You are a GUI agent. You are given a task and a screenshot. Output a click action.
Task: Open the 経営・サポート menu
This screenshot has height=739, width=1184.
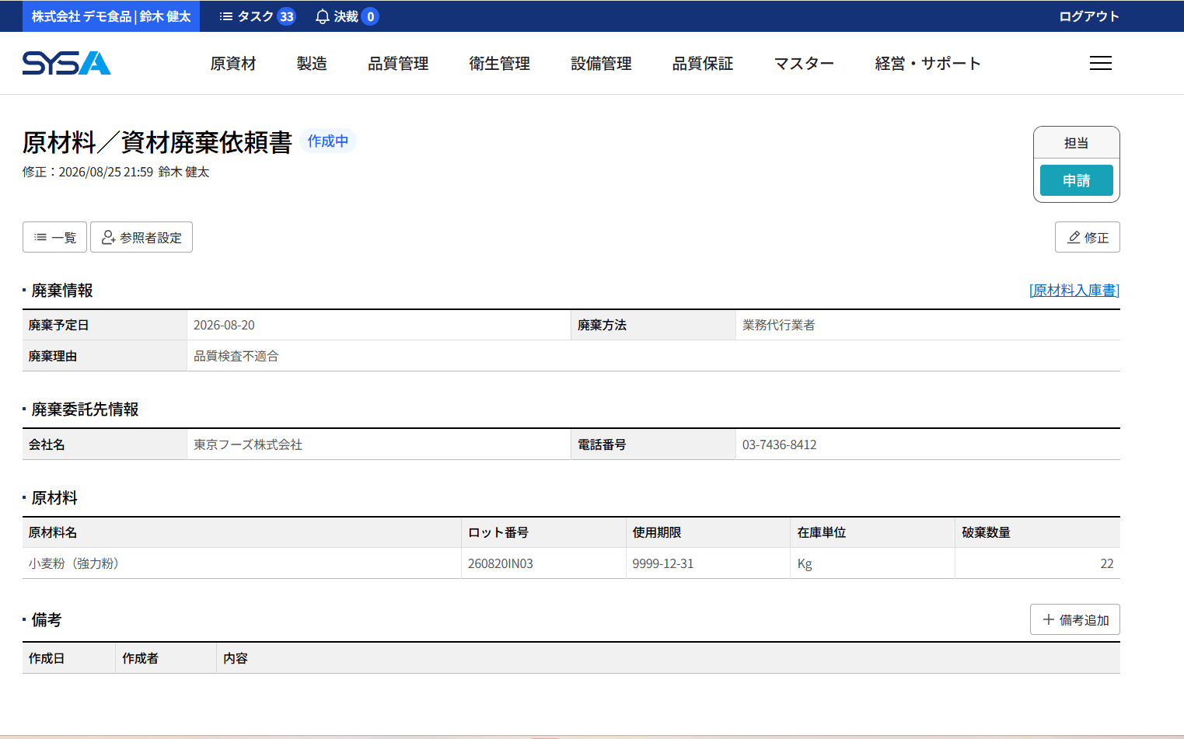coord(928,64)
